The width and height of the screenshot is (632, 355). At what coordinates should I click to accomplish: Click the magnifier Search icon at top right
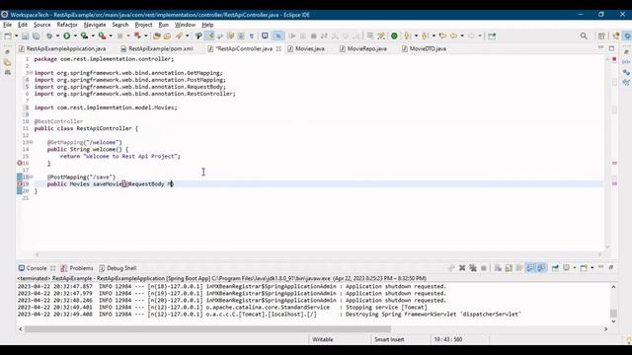pyautogui.click(x=584, y=35)
